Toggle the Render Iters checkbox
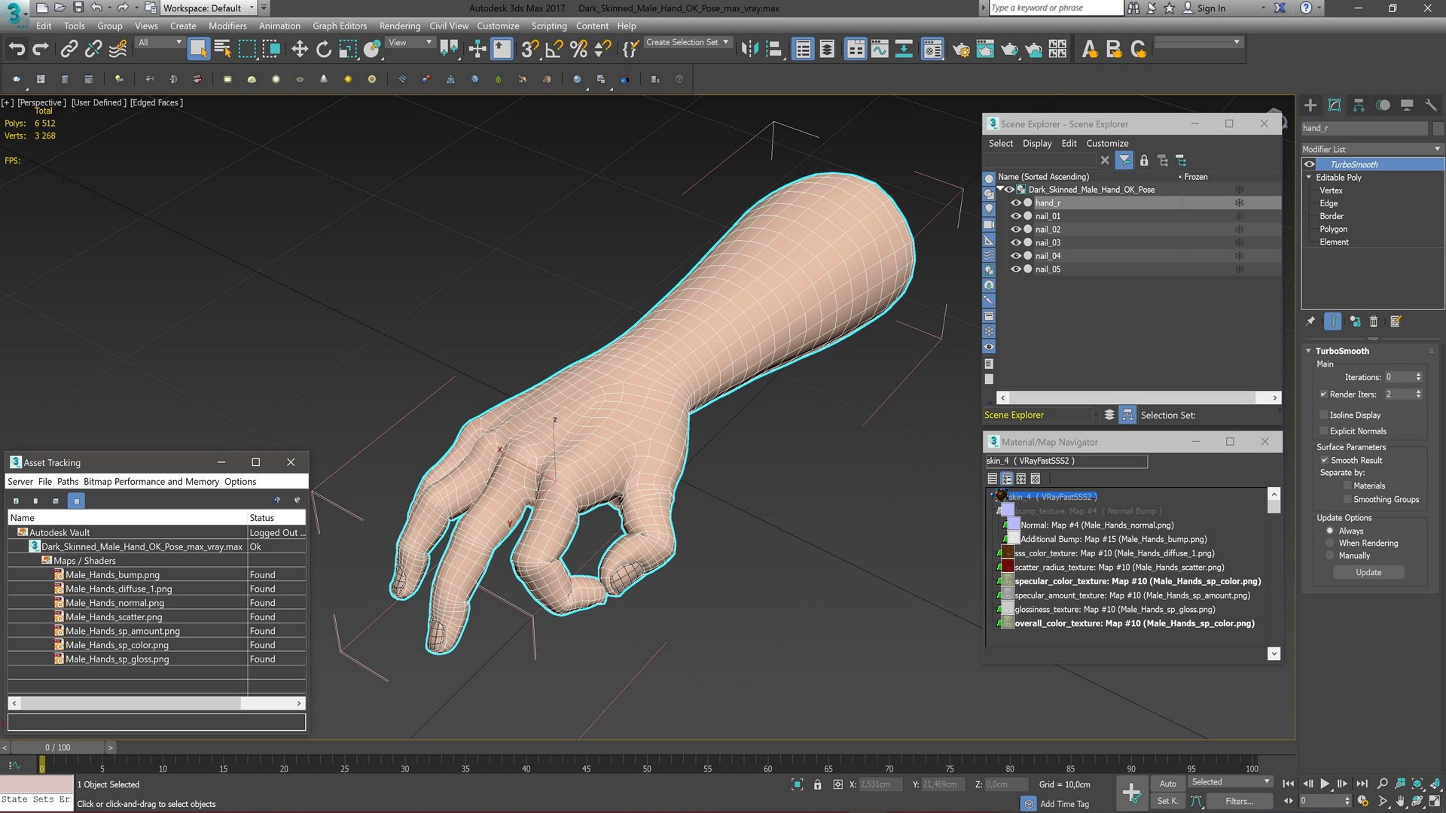The image size is (1446, 813). coord(1323,394)
